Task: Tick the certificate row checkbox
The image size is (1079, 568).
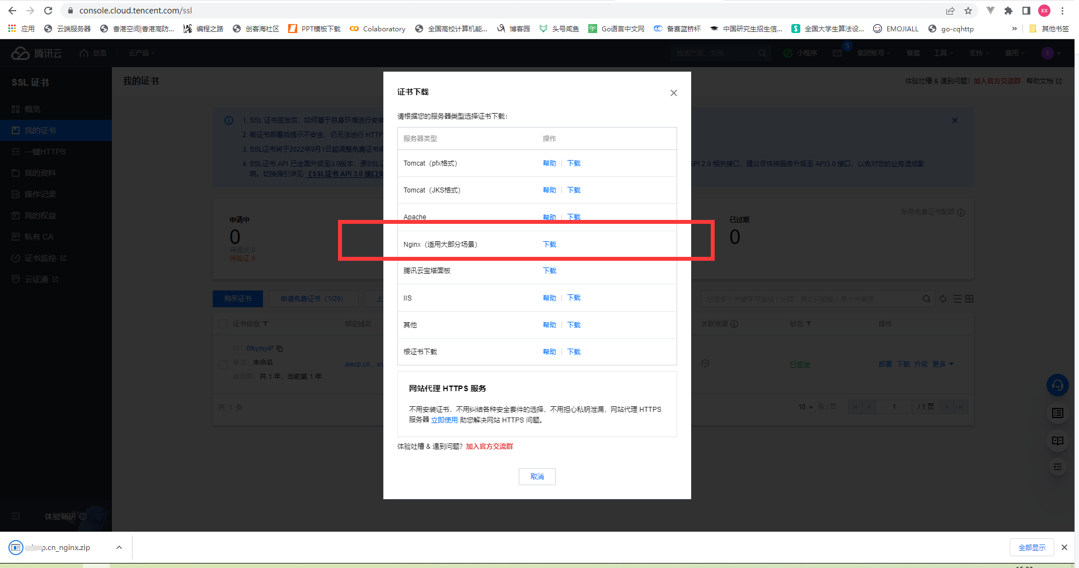Action: tap(223, 364)
